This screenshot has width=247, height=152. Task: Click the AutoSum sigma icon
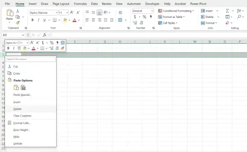pyautogui.click(x=227, y=11)
